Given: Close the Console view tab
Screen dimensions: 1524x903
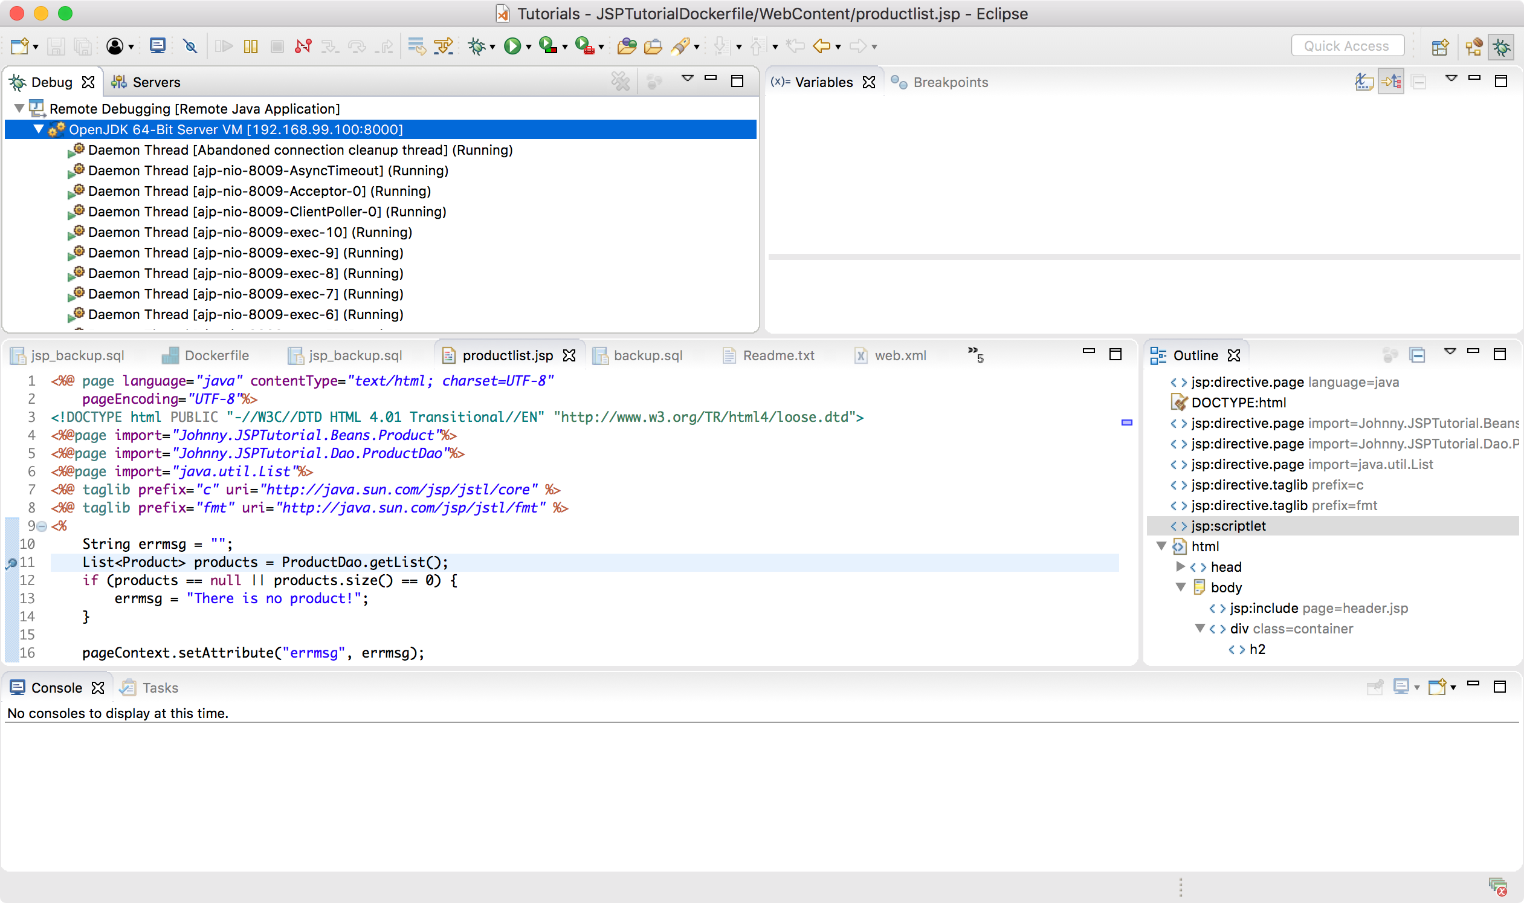Looking at the screenshot, I should [x=97, y=688].
